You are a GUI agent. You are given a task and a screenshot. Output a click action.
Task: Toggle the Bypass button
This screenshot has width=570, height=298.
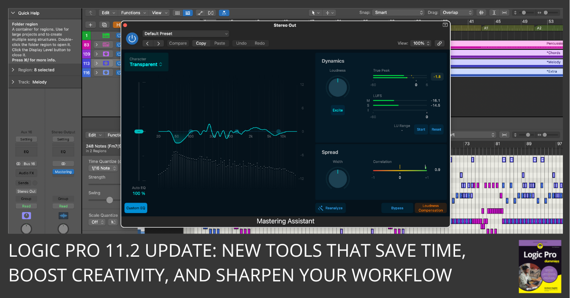[397, 208]
